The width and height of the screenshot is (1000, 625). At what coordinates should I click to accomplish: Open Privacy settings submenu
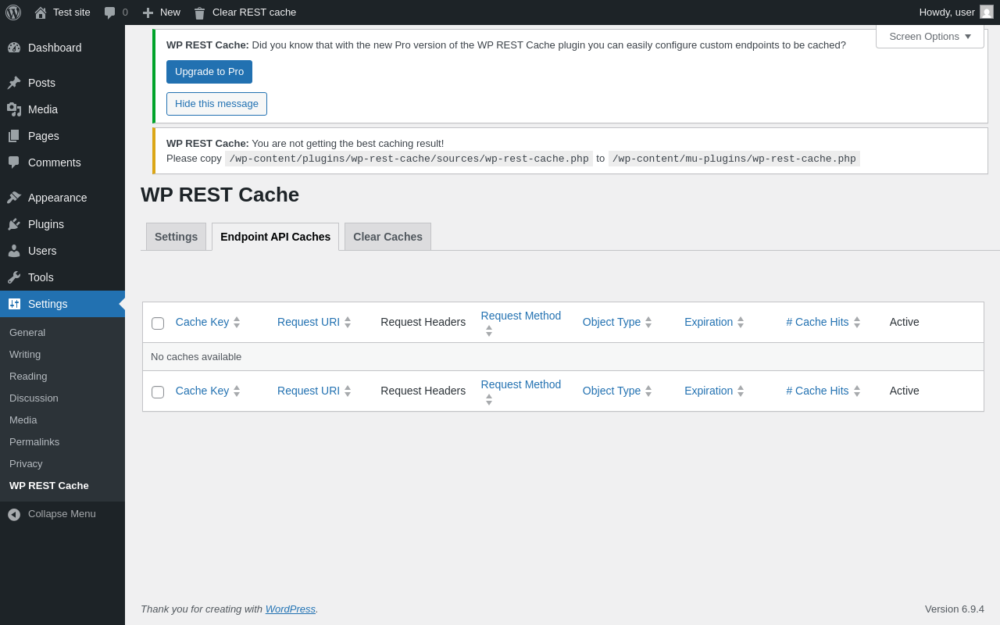(62, 463)
